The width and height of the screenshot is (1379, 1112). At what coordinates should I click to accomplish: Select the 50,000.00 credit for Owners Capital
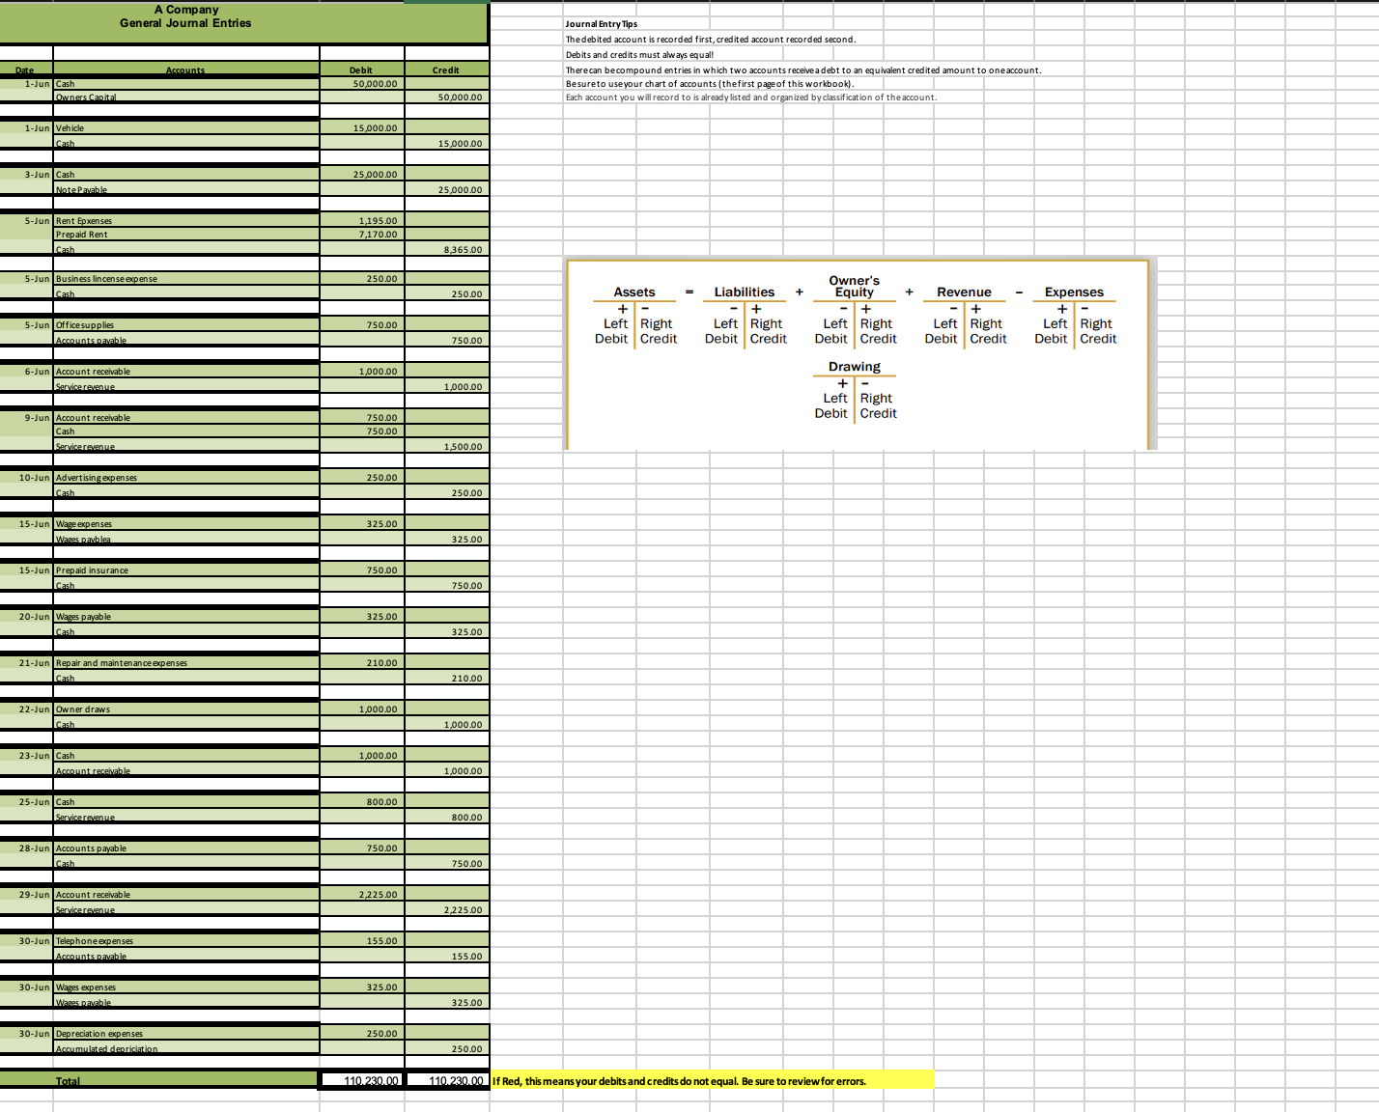446,97
